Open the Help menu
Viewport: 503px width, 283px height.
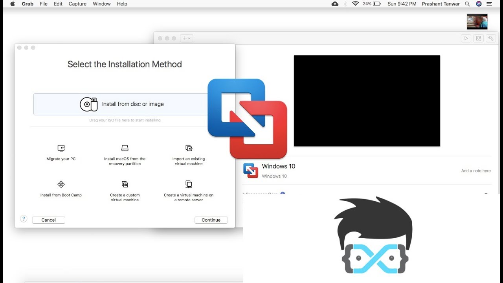click(x=122, y=4)
